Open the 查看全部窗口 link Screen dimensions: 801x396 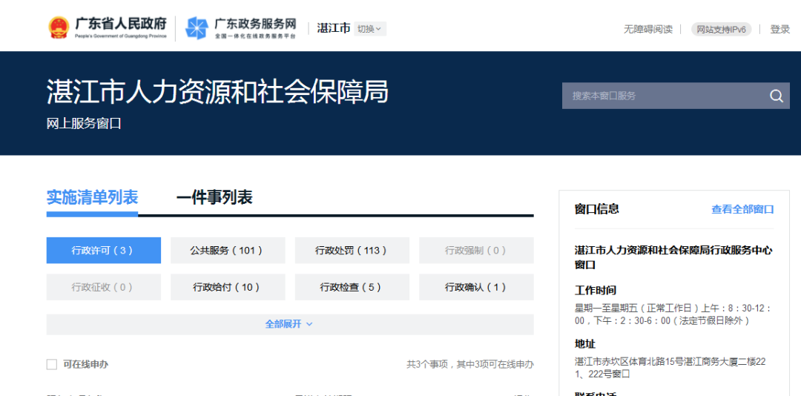click(x=742, y=209)
